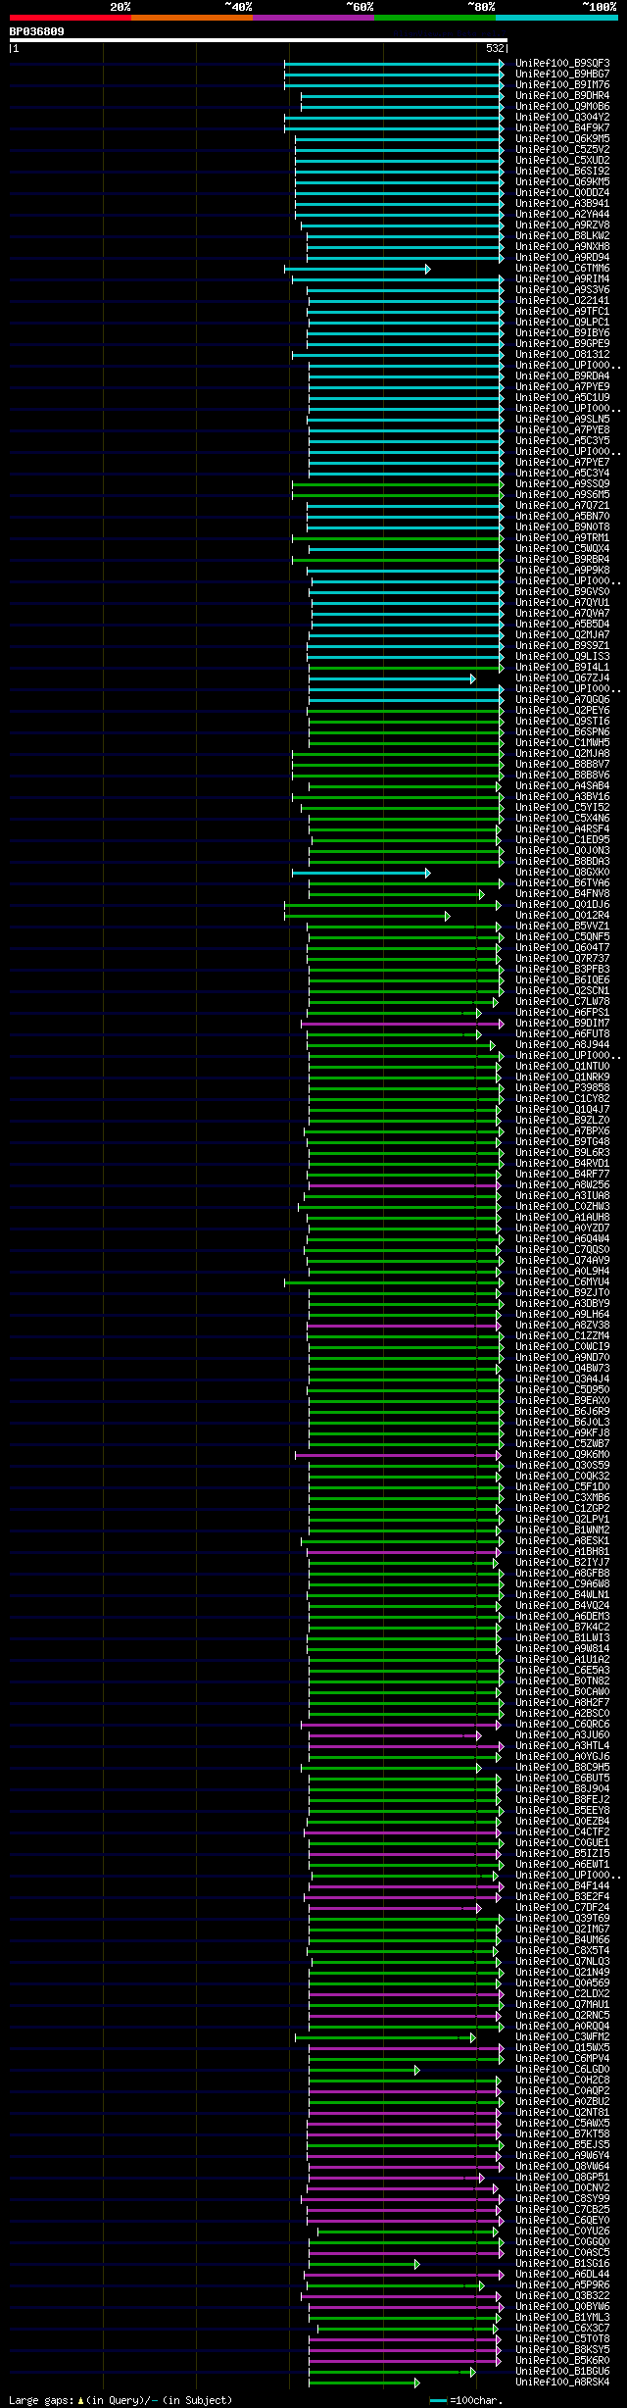
Task: Click the 'Large gaps' legend text at bottom
Action: (x=41, y=2400)
